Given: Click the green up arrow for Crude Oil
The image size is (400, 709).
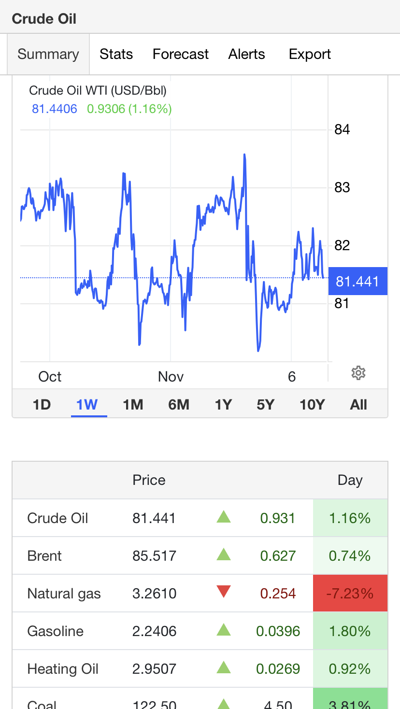Looking at the screenshot, I should point(224,517).
